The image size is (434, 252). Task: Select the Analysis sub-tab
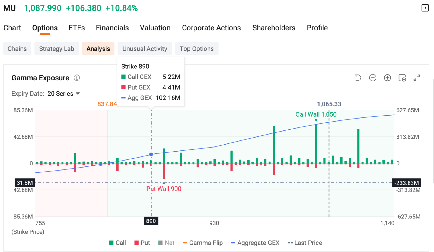point(98,49)
